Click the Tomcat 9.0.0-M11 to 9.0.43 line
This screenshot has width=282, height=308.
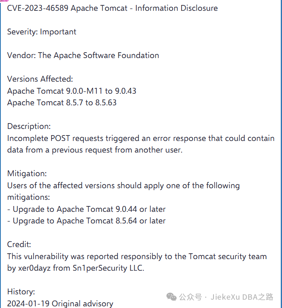[x=71, y=91]
